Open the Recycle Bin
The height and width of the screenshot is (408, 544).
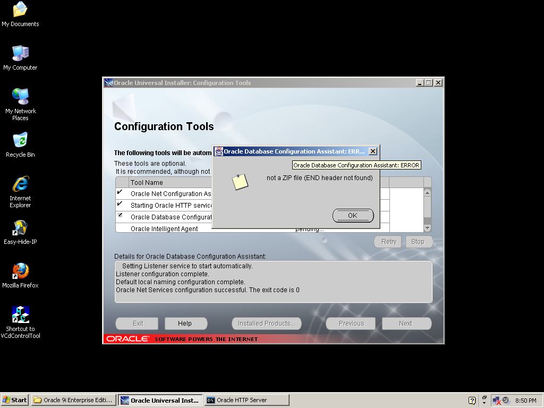click(x=20, y=141)
